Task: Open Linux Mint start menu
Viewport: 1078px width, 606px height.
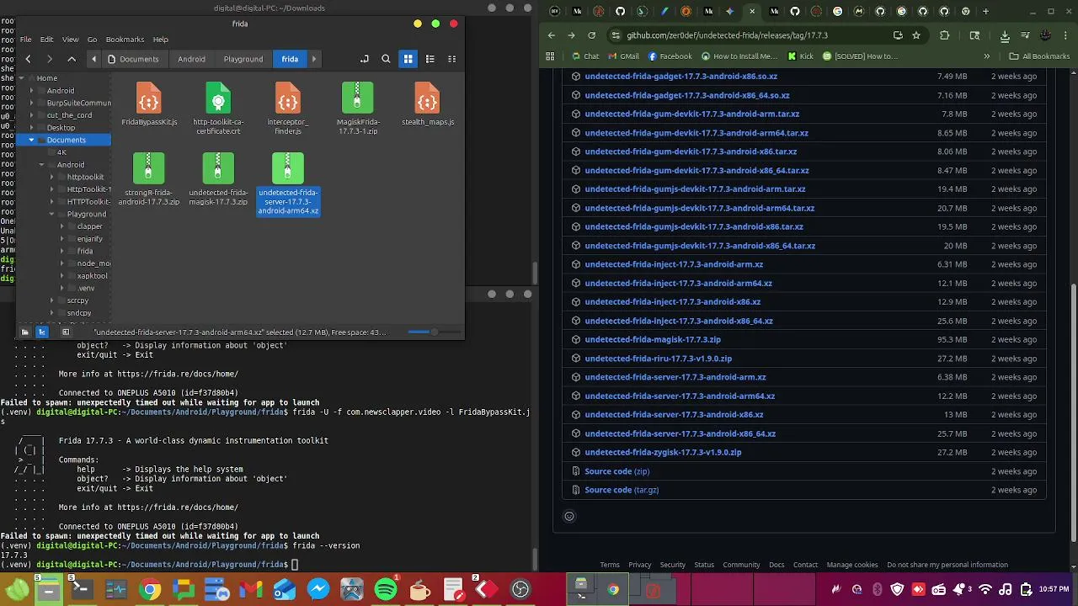Action: pyautogui.click(x=16, y=589)
